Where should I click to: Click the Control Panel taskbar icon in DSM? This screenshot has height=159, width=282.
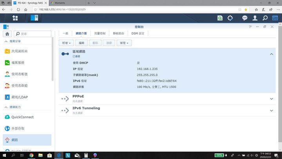coord(34,18)
